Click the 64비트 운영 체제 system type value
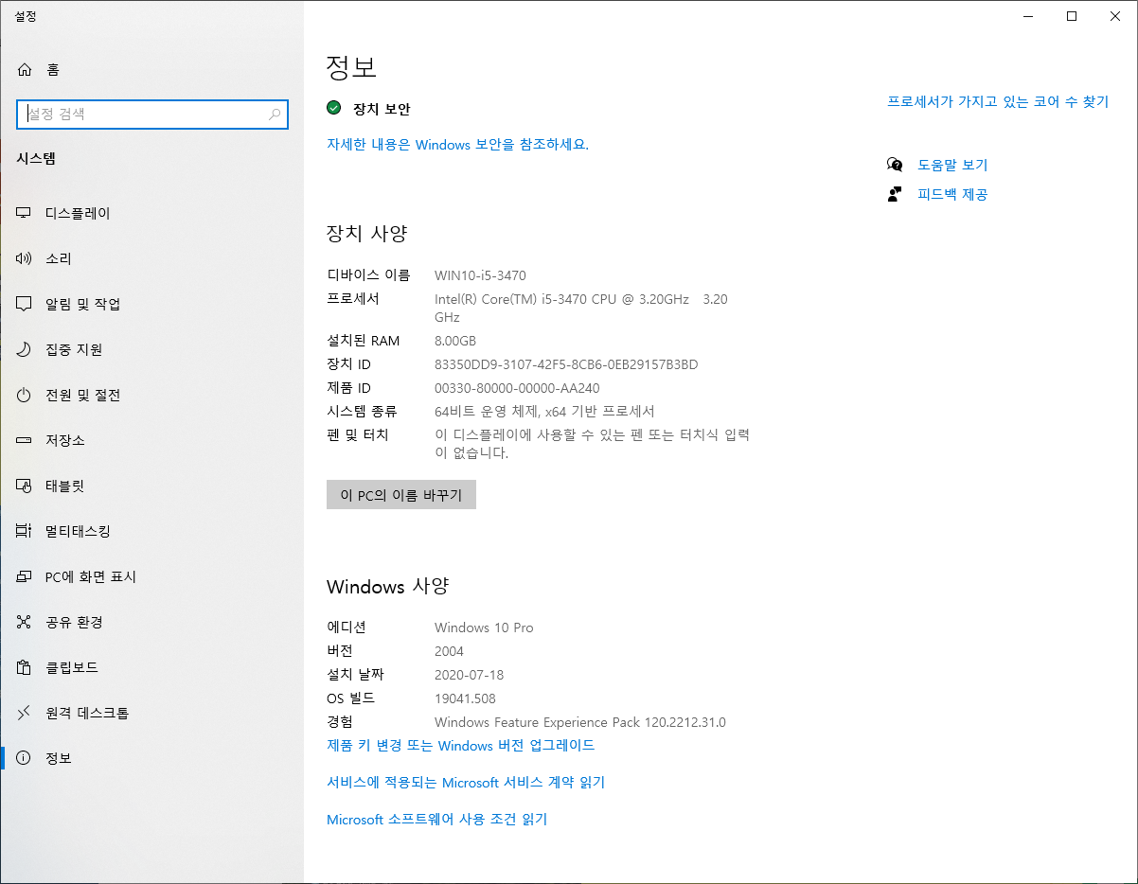 pyautogui.click(x=544, y=412)
